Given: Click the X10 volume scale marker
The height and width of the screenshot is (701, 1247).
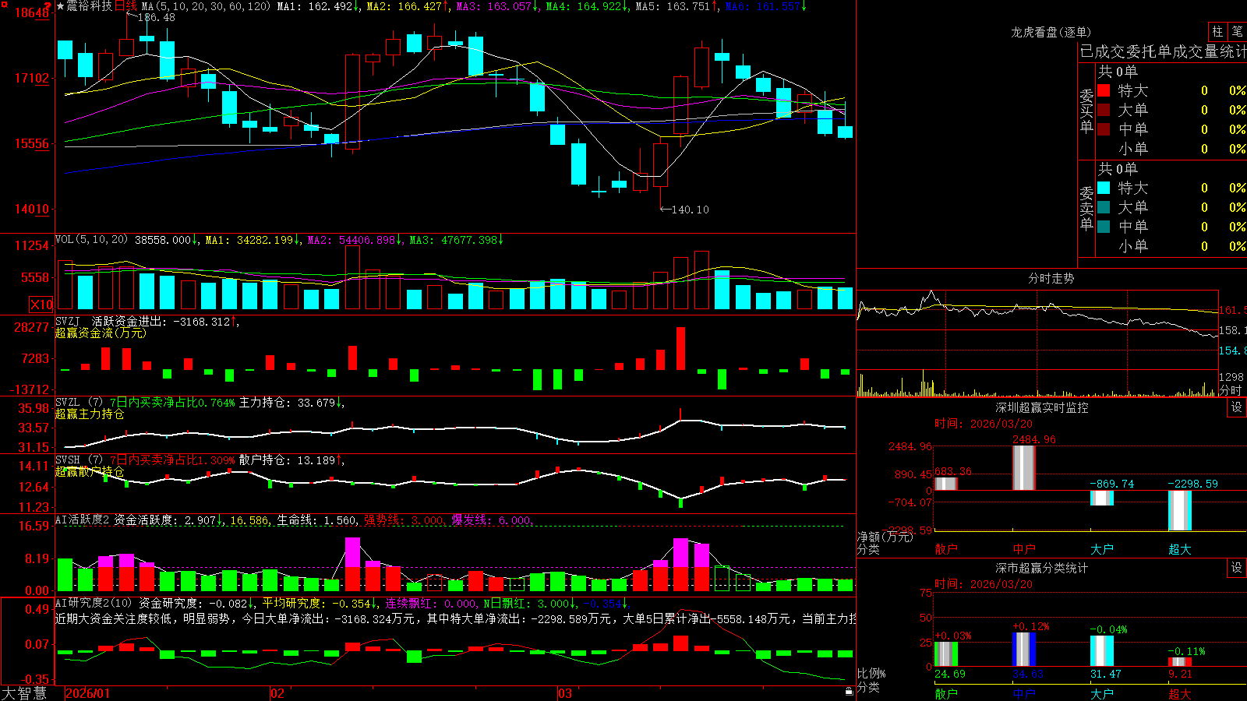Looking at the screenshot, I should (x=41, y=305).
